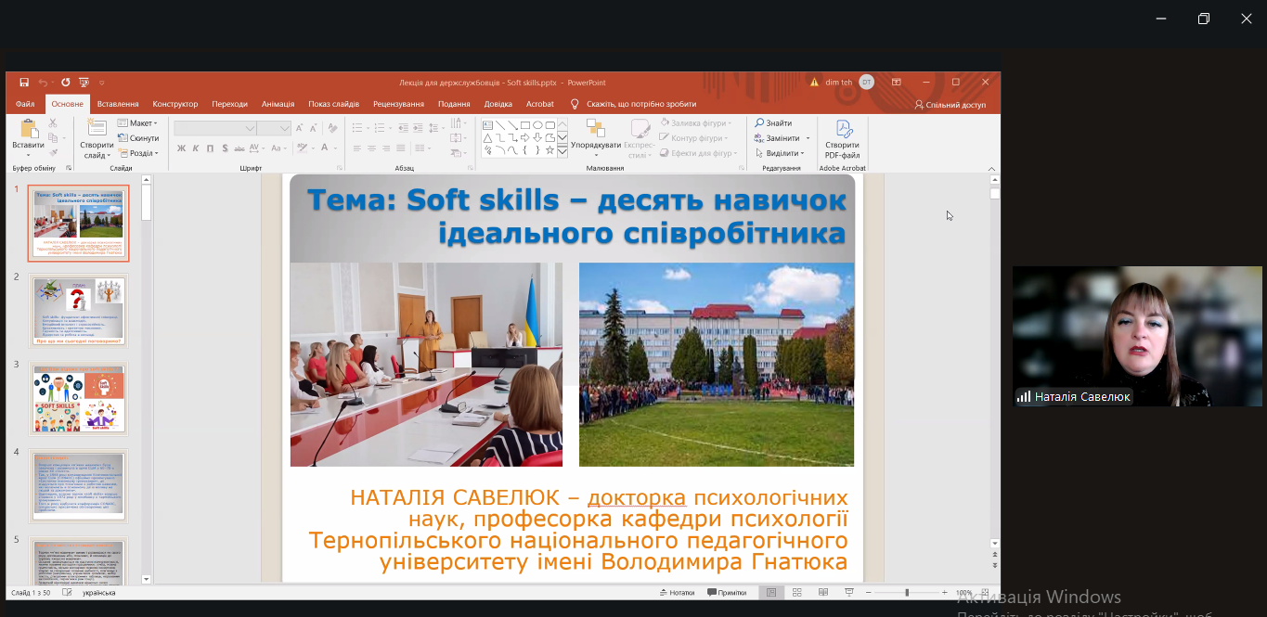
Task: Click the zoom slider in status bar
Action: click(x=907, y=593)
